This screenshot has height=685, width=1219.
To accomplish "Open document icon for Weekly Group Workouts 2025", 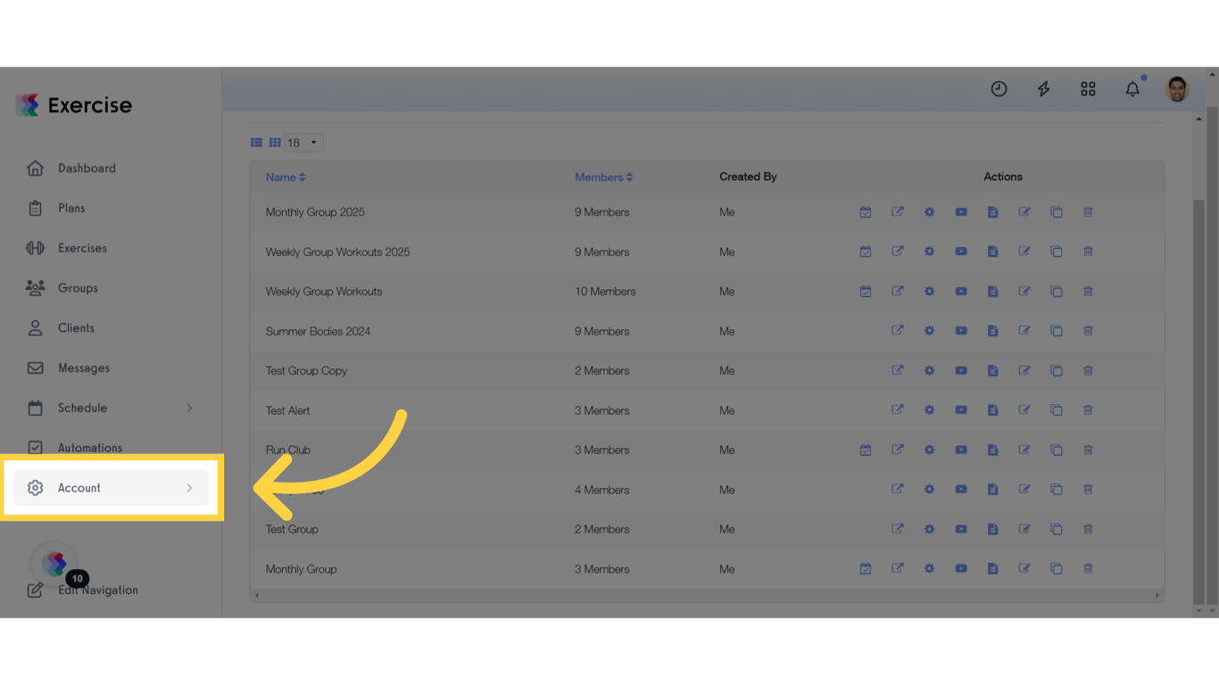I will point(992,252).
